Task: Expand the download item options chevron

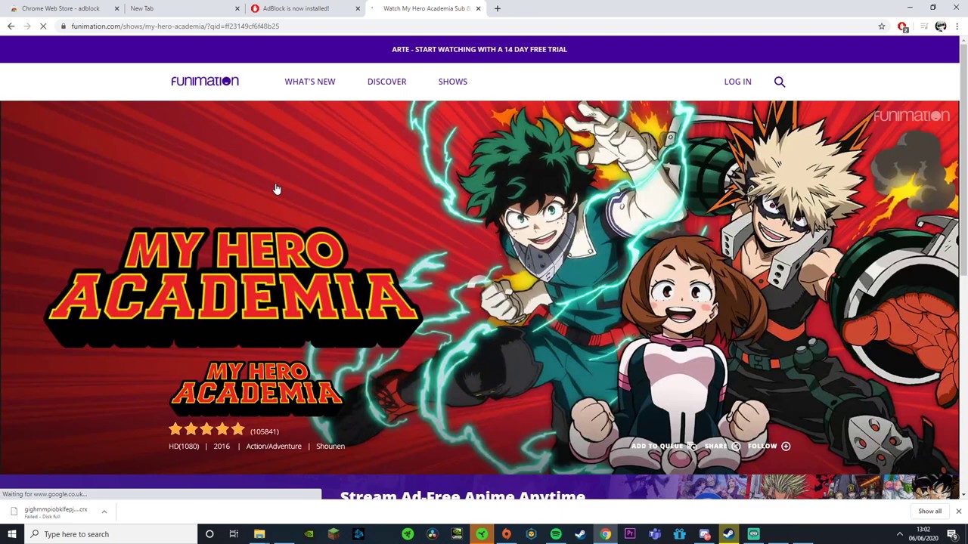Action: 104,512
